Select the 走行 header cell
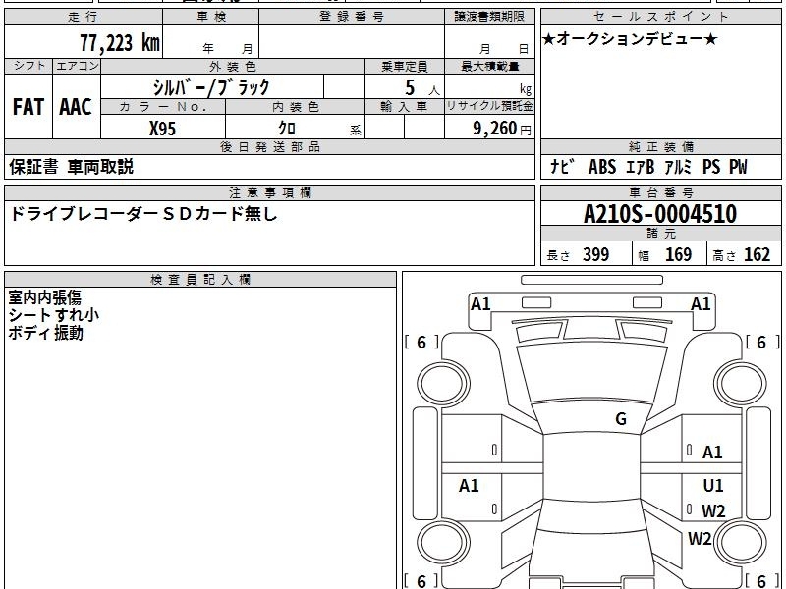Image resolution: width=786 pixels, height=589 pixels. (84, 17)
